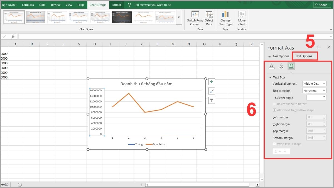Open the Data ribbon tab
This screenshot has height=188, width=334.
click(42, 5)
